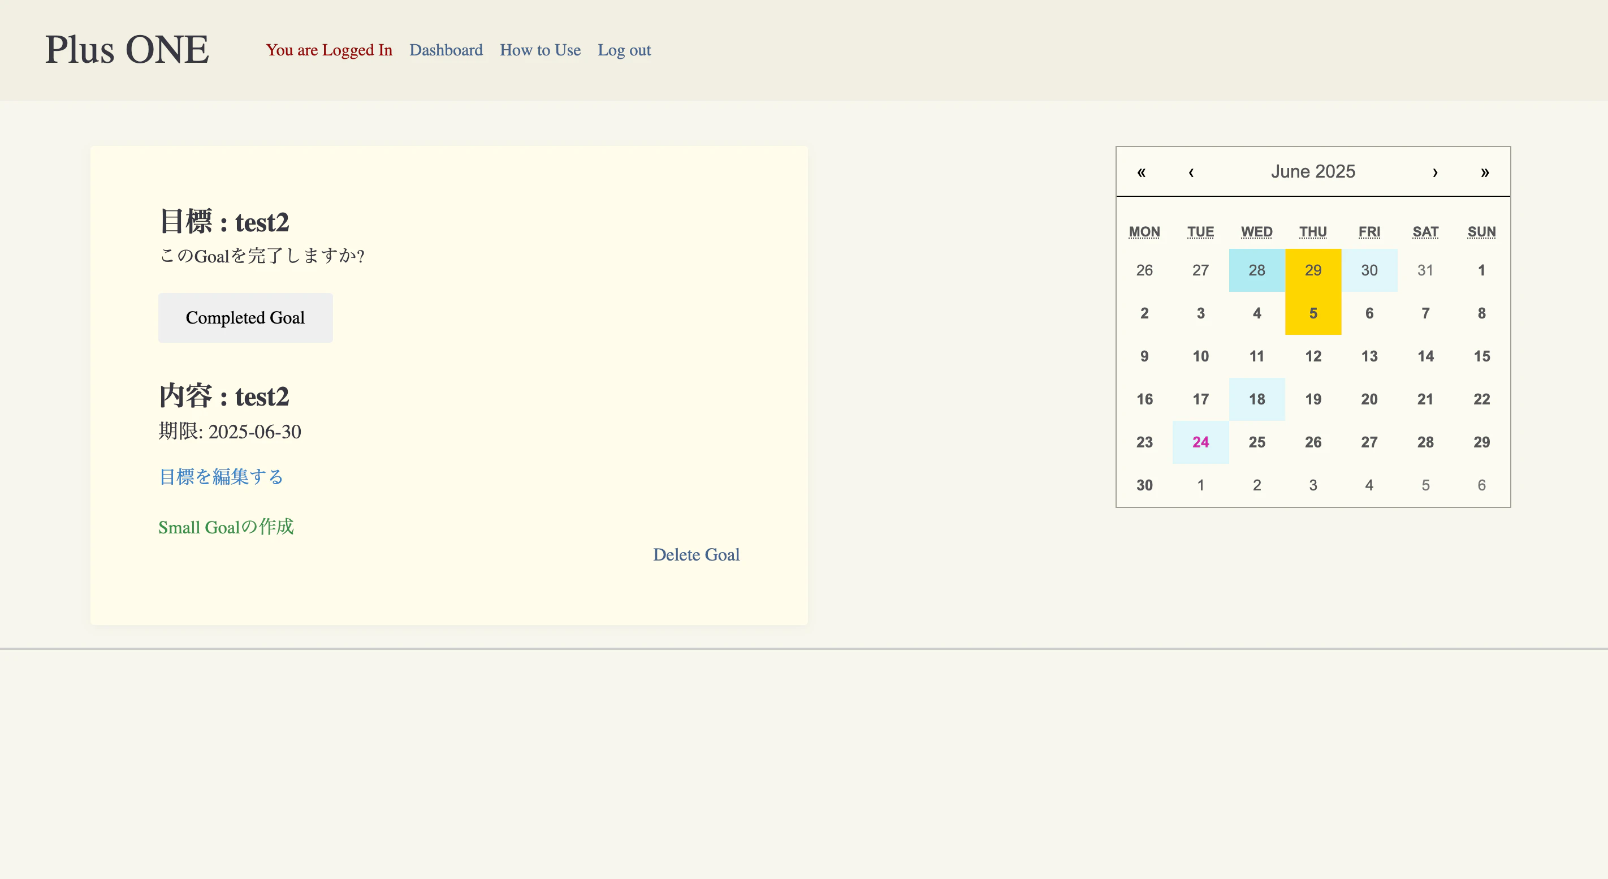Open the Dashboard page
This screenshot has width=1608, height=879.
coord(446,50)
